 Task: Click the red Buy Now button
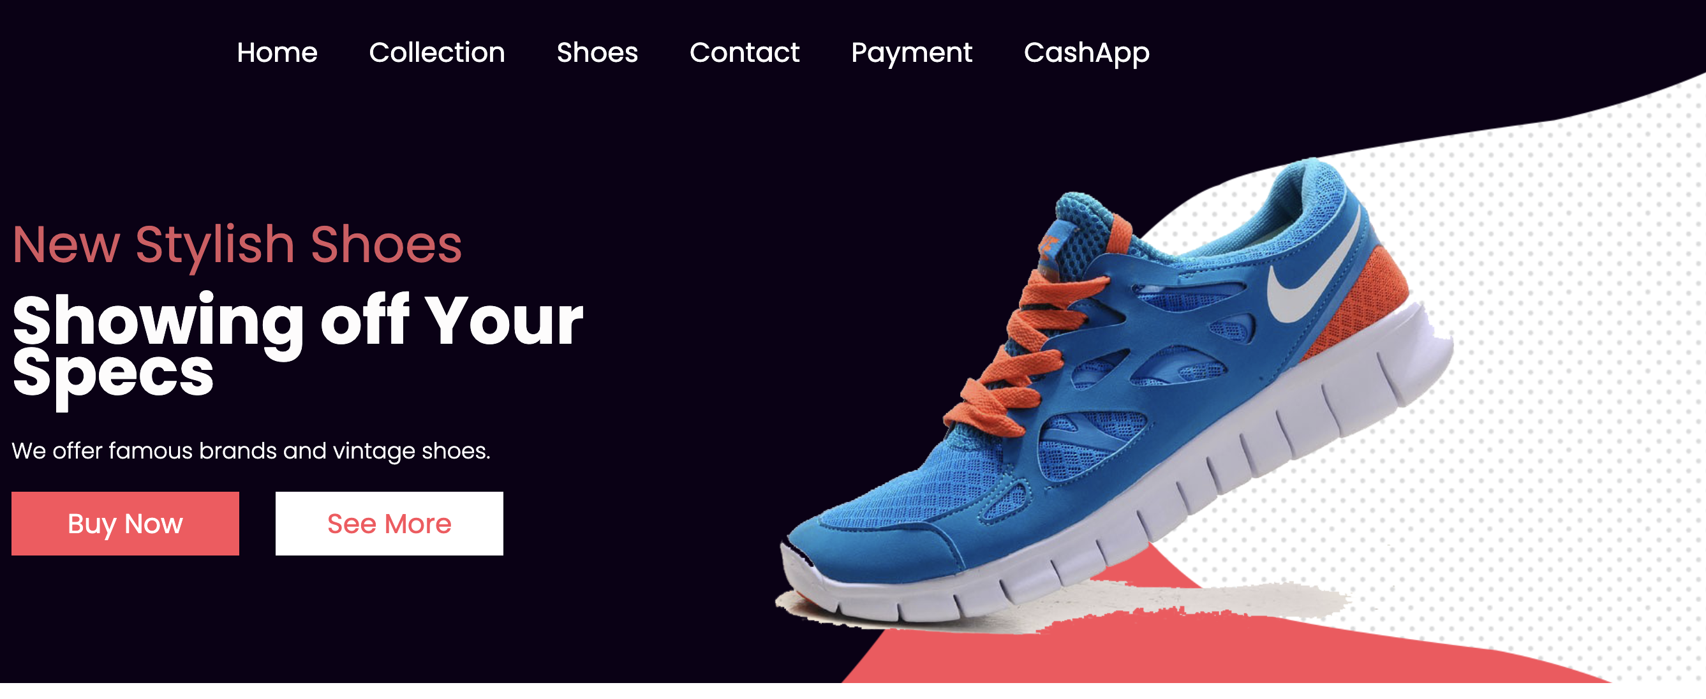pyautogui.click(x=125, y=524)
